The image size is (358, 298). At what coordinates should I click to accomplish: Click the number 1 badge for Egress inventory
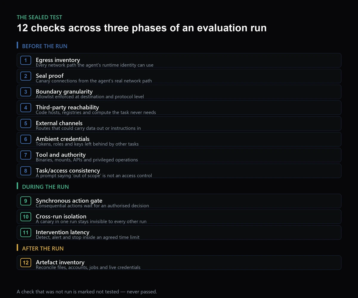[x=26, y=60]
